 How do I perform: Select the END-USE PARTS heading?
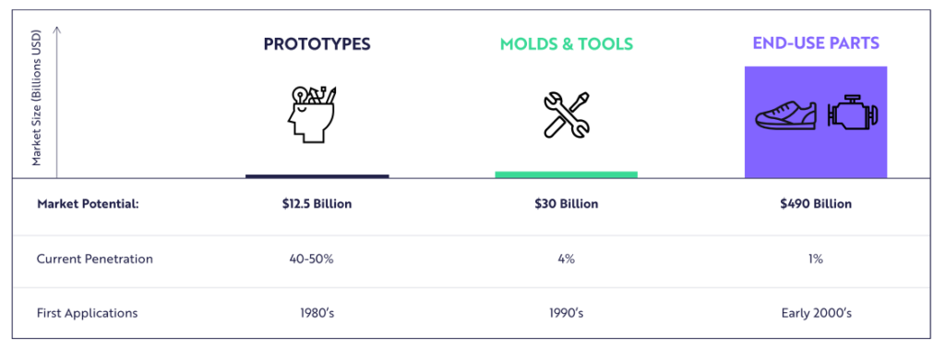[x=816, y=43]
